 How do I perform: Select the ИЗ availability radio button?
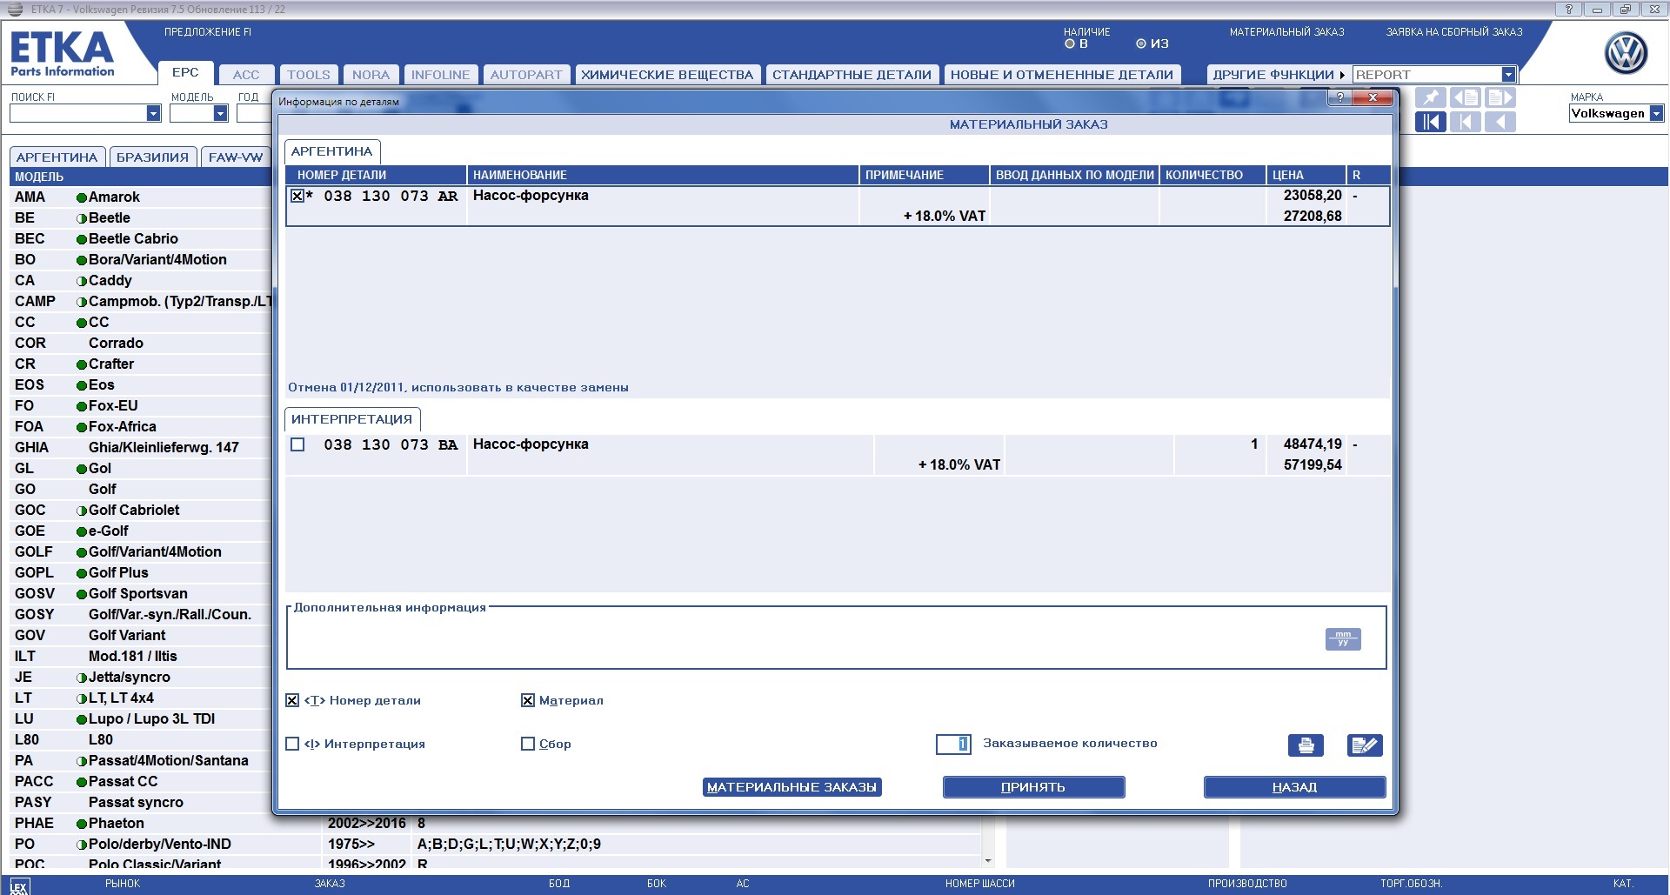pos(1141,43)
